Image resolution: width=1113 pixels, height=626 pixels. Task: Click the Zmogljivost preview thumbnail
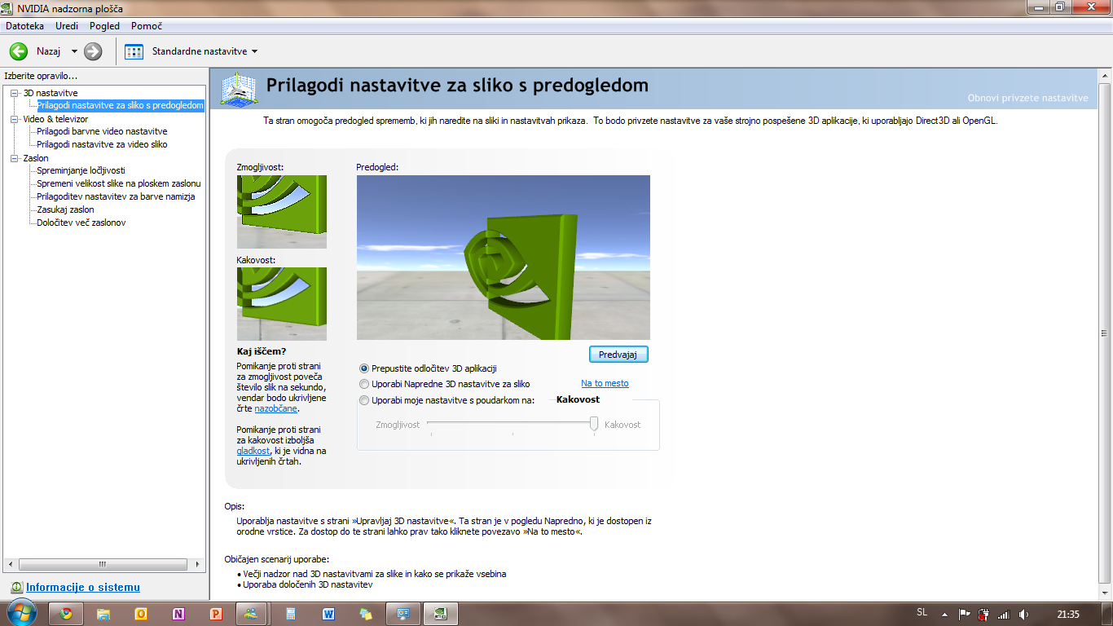(282, 212)
